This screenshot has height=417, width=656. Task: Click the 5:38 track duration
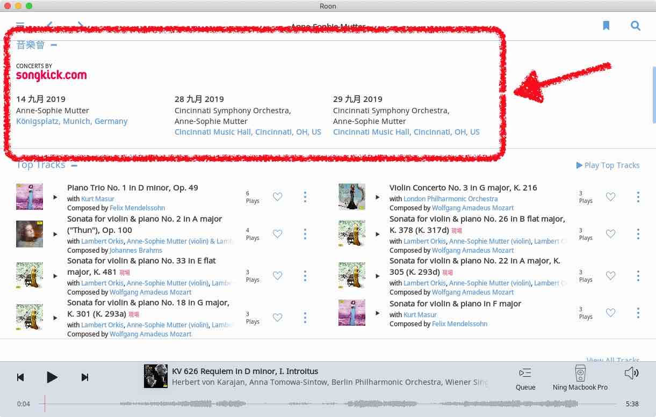point(632,404)
